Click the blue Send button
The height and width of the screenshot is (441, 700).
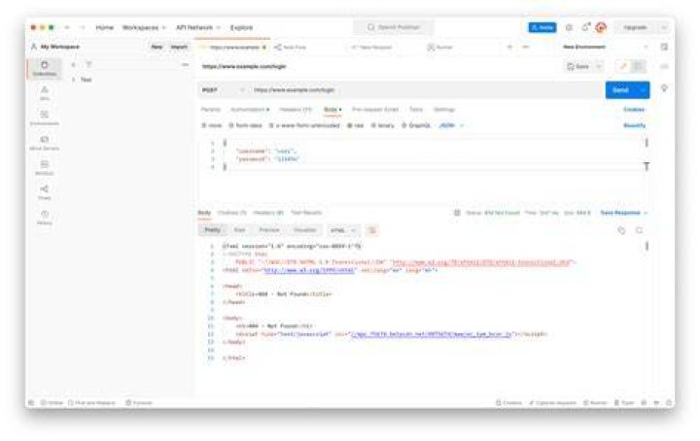621,90
